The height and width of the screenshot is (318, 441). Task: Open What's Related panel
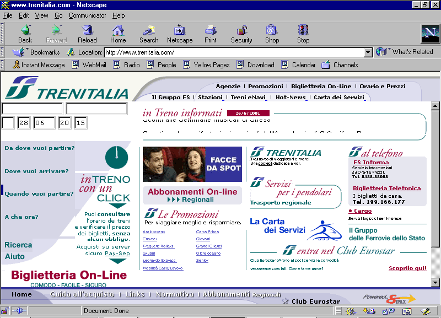click(405, 52)
